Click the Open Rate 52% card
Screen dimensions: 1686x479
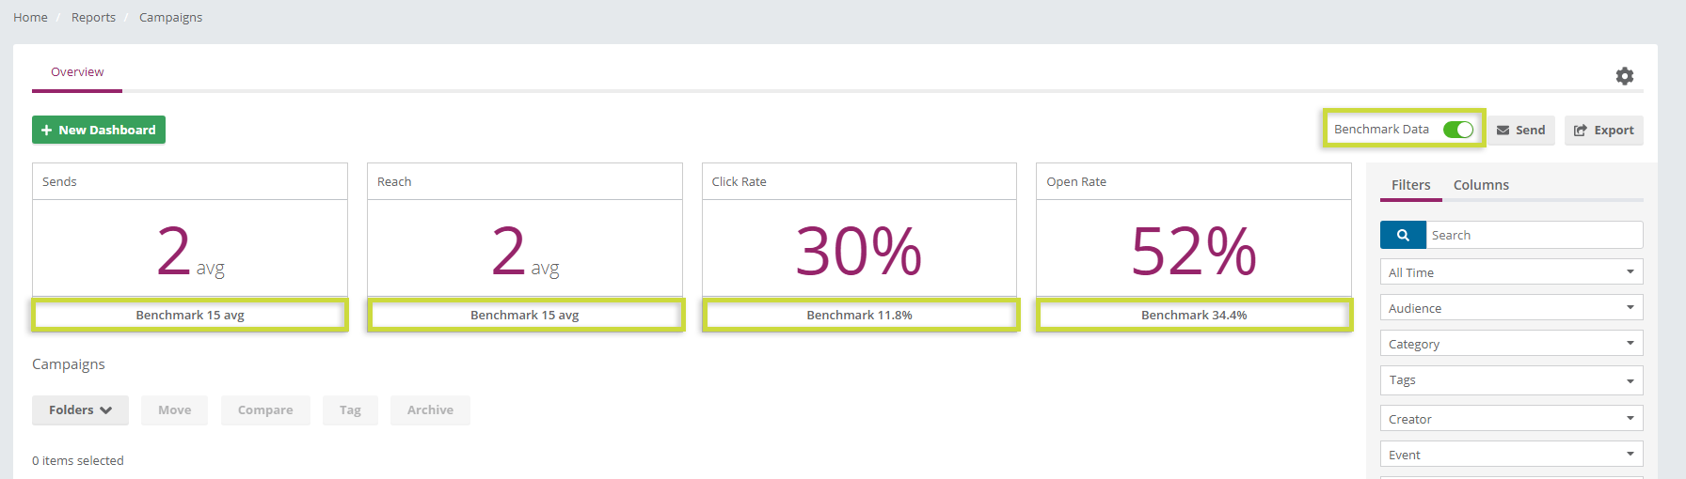(1194, 246)
